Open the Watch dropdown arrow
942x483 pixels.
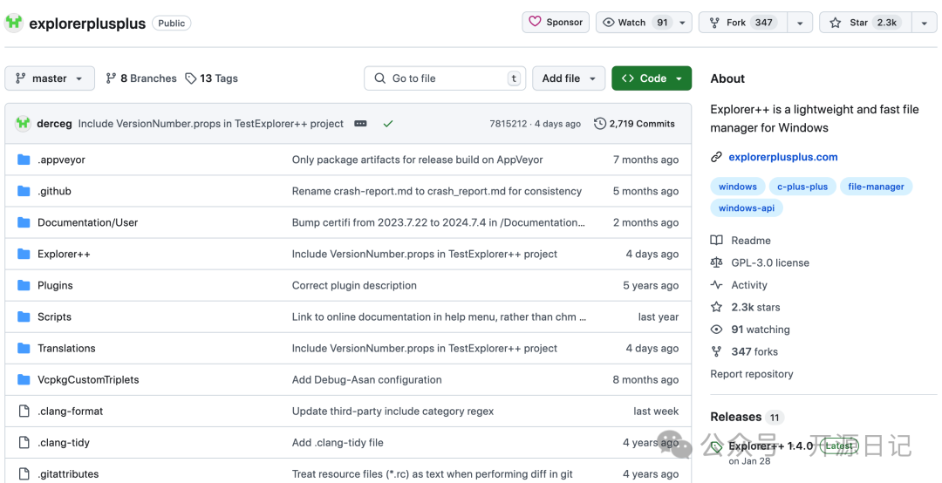(x=682, y=23)
